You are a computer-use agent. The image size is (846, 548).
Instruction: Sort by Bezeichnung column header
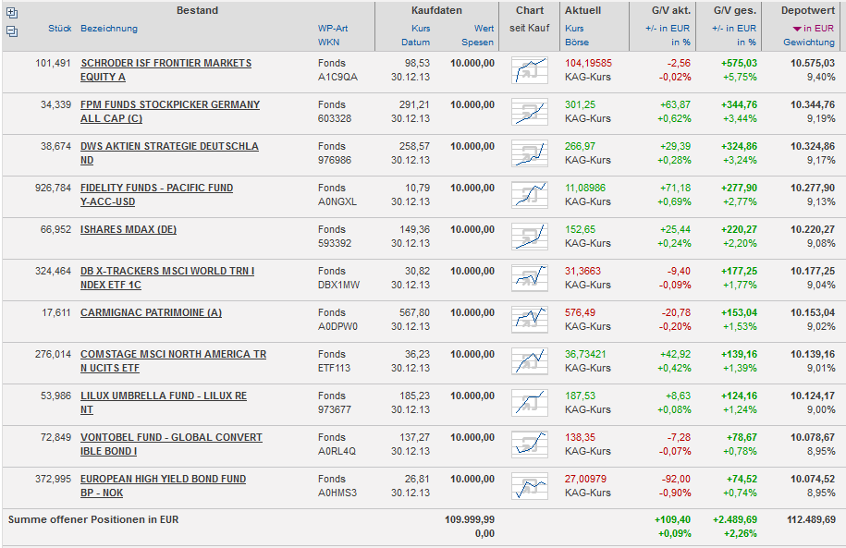pyautogui.click(x=109, y=29)
